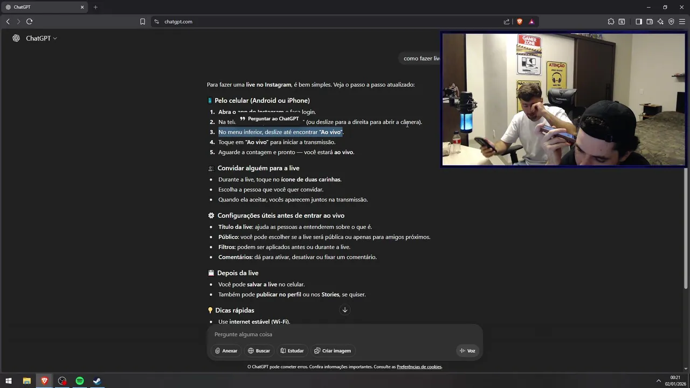Open a new tab with plus button
Image resolution: width=690 pixels, height=388 pixels.
click(95, 7)
